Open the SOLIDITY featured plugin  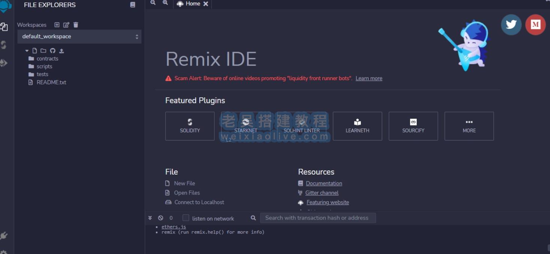[190, 126]
